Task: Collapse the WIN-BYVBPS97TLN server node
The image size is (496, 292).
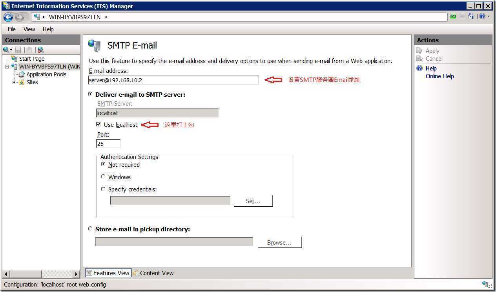Action: (x=7, y=67)
